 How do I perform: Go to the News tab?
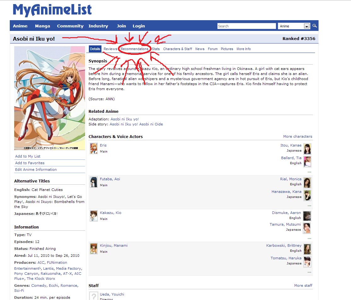coord(200,49)
